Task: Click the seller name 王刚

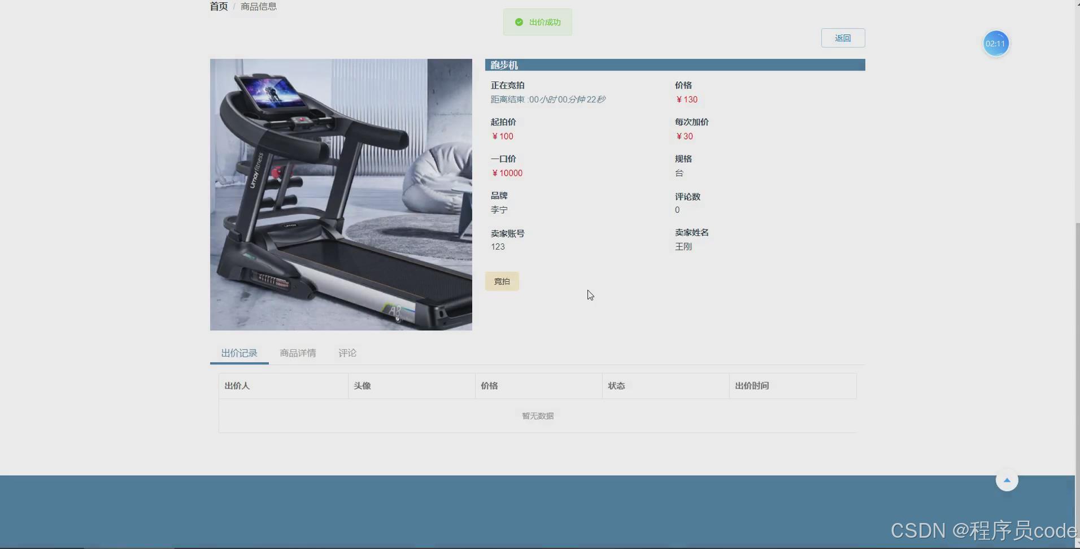Action: coord(683,246)
